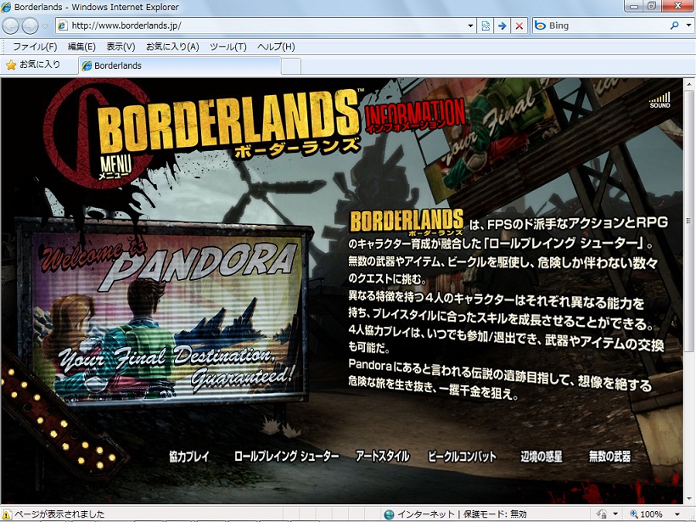Click the status bar warning icon
The width and height of the screenshot is (696, 522).
6,514
